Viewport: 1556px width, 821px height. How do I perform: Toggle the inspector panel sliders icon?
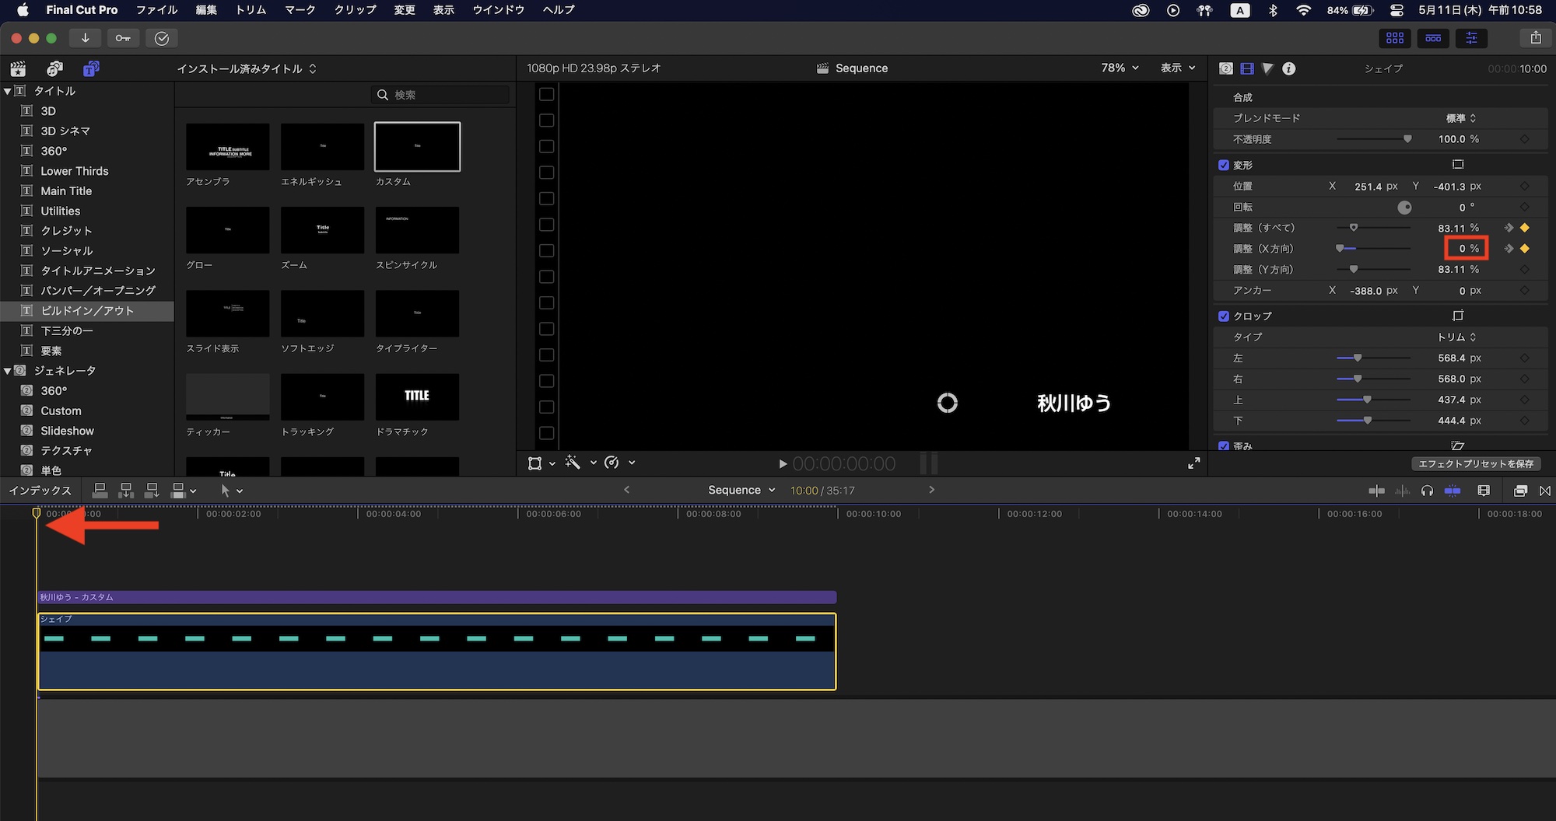pos(1471,38)
